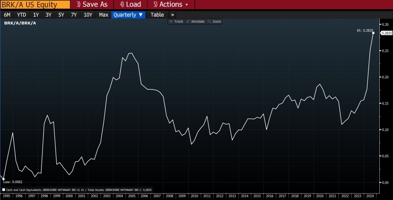
Task: Select the YTD time range
Action: pyautogui.click(x=22, y=15)
